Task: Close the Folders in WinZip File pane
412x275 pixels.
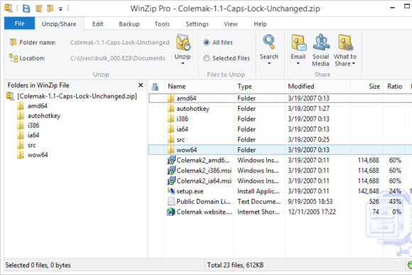Action: 141,85
